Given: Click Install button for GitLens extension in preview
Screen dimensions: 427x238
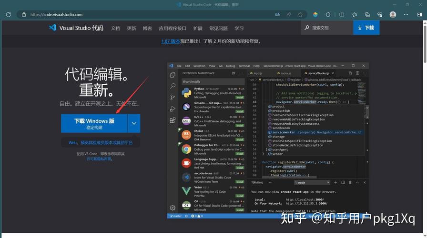Looking at the screenshot, I should (240, 111).
